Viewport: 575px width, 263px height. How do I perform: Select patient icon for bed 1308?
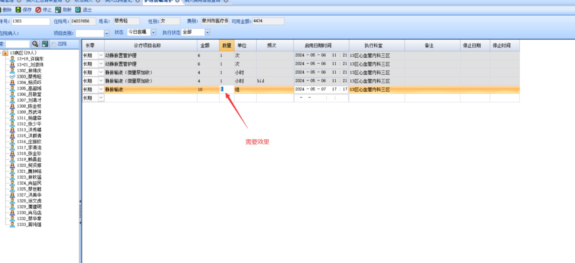point(12,106)
